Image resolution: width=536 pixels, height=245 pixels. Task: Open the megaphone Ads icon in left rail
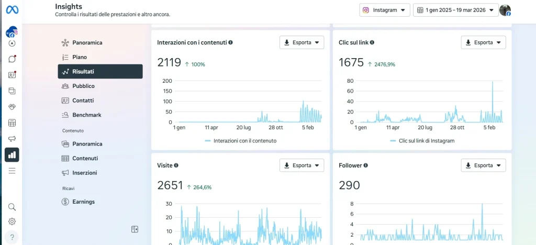(x=12, y=139)
